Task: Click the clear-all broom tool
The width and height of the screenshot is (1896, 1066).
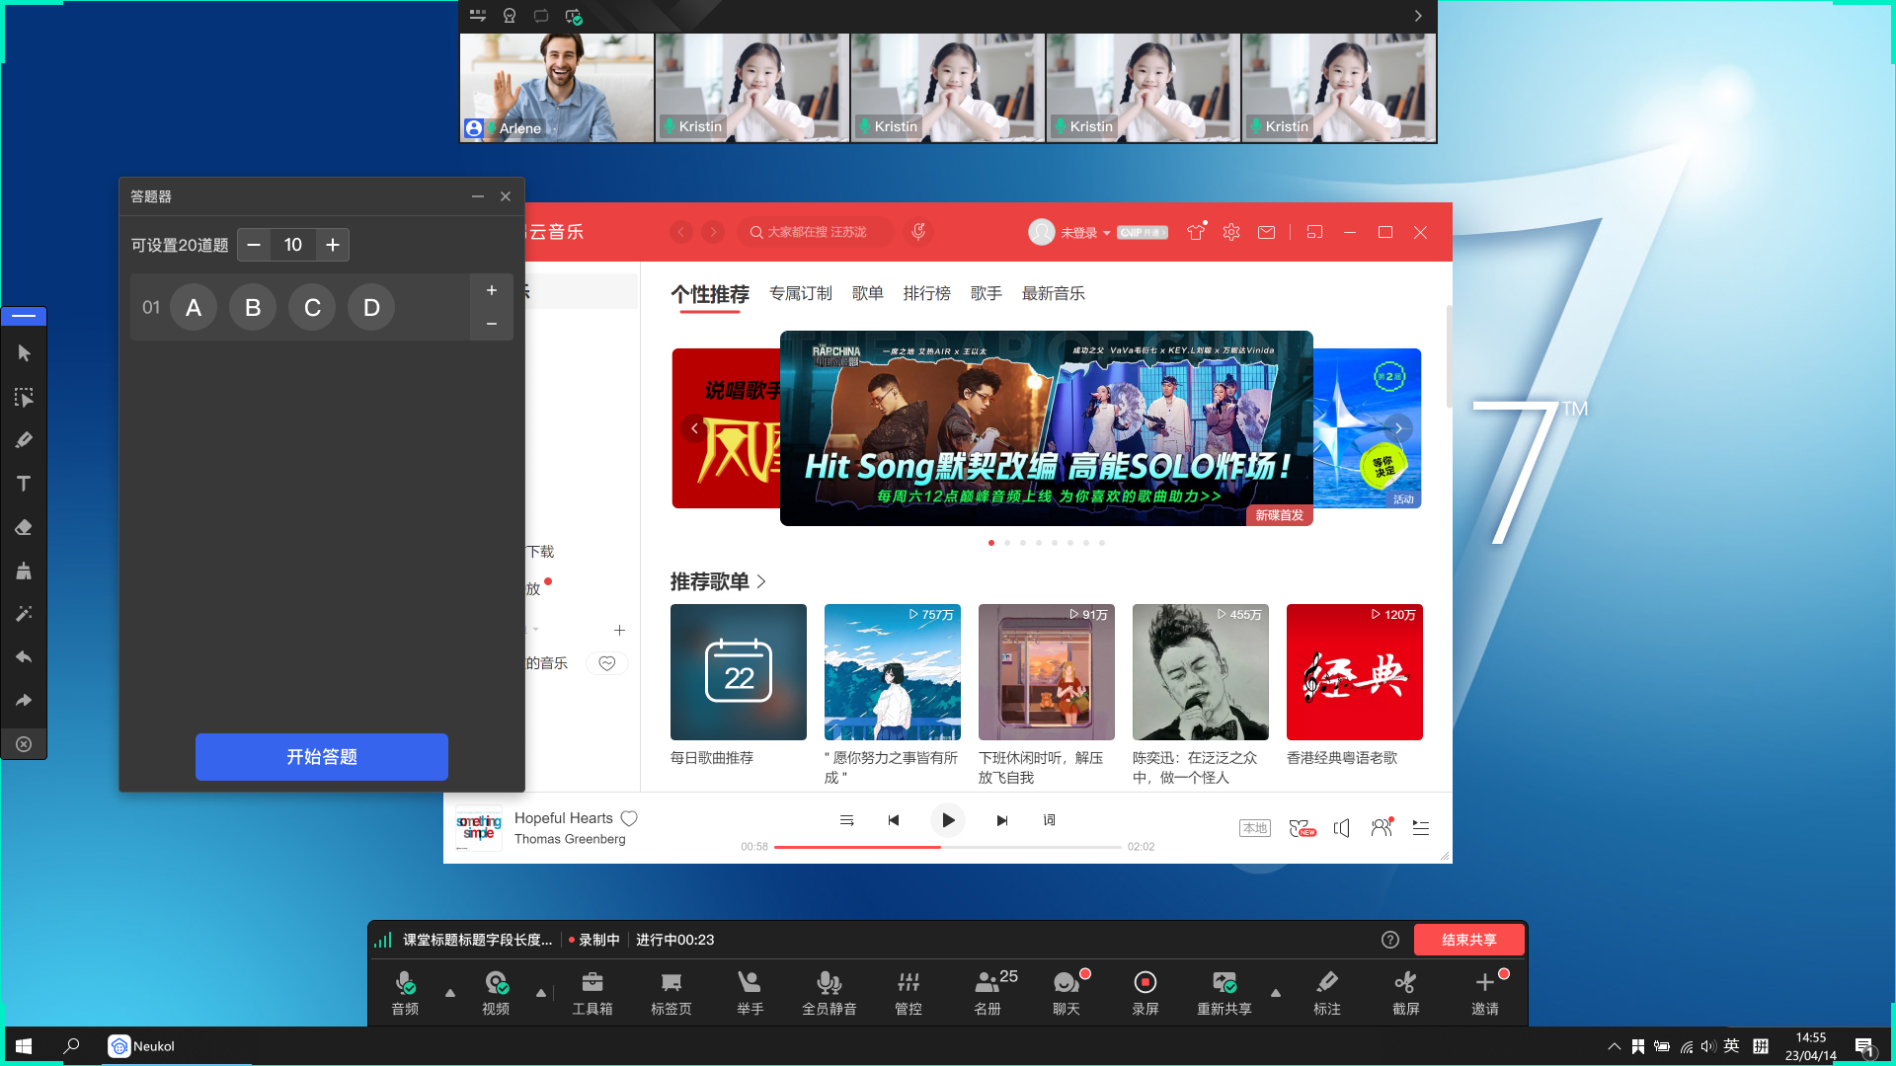Action: point(24,571)
